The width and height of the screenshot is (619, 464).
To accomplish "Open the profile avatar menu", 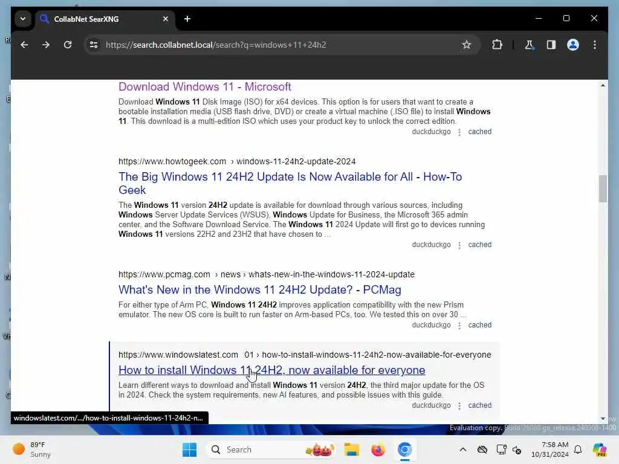I will click(x=573, y=45).
